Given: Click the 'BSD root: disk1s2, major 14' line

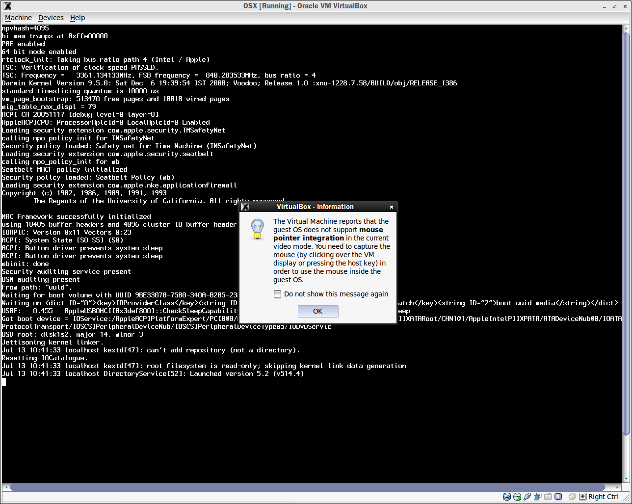Looking at the screenshot, I should (x=73, y=334).
